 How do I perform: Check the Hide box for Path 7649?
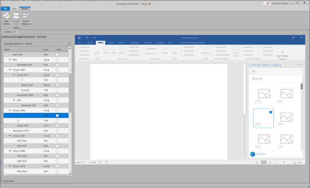coord(57,55)
